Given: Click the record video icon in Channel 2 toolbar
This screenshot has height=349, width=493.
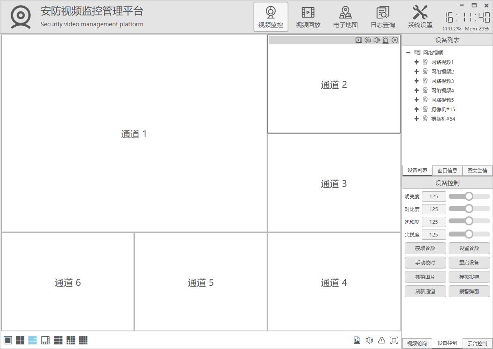Looking at the screenshot, I should tap(359, 40).
